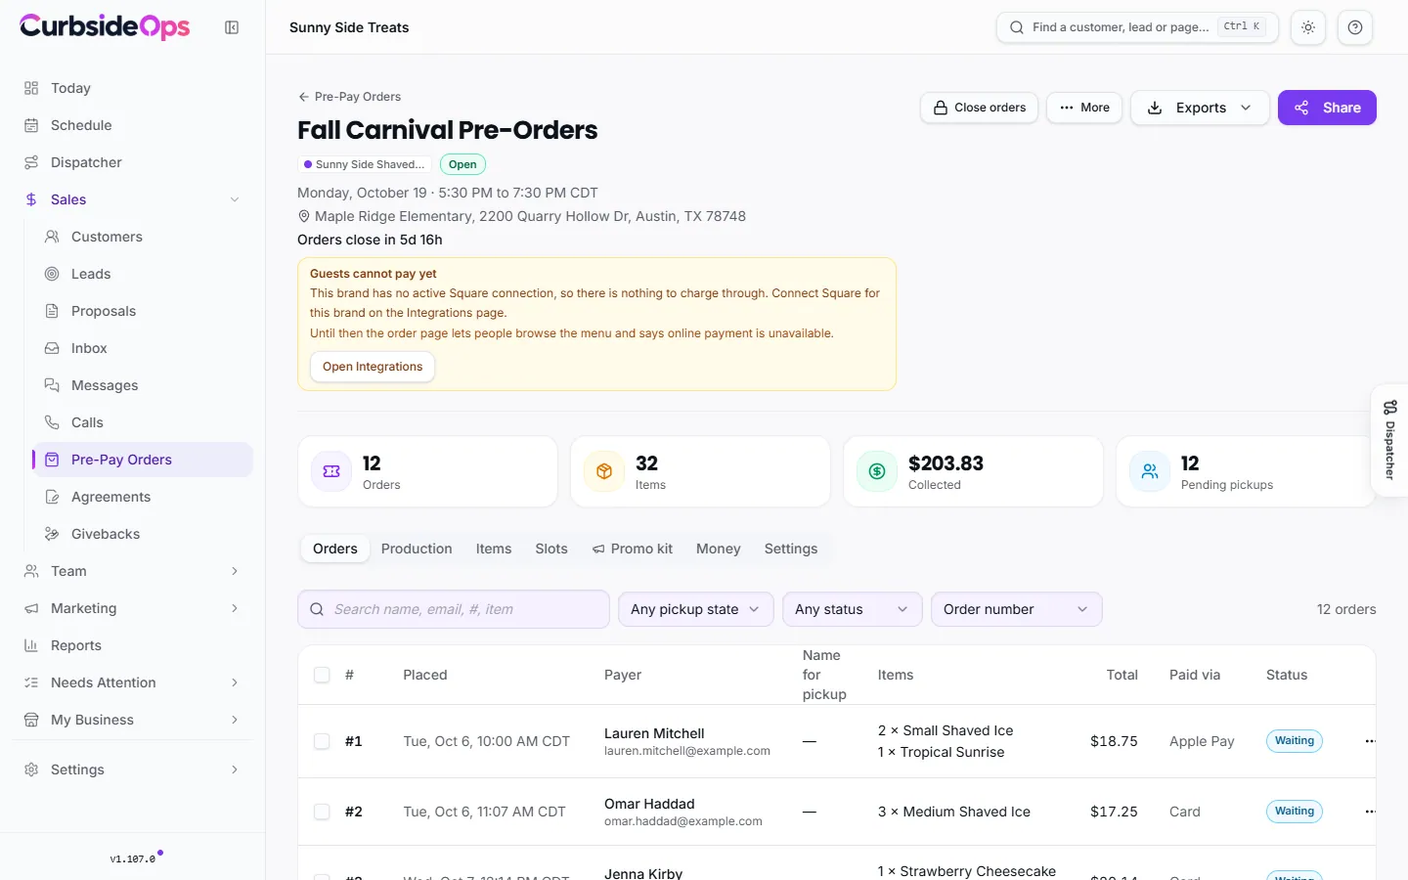Image resolution: width=1408 pixels, height=880 pixels.
Task: Check the box for order #2
Action: pyautogui.click(x=322, y=812)
